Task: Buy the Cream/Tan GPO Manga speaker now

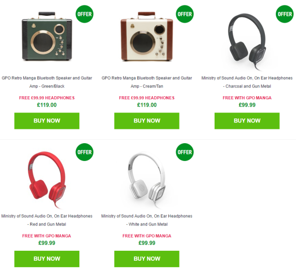Action: [x=147, y=121]
